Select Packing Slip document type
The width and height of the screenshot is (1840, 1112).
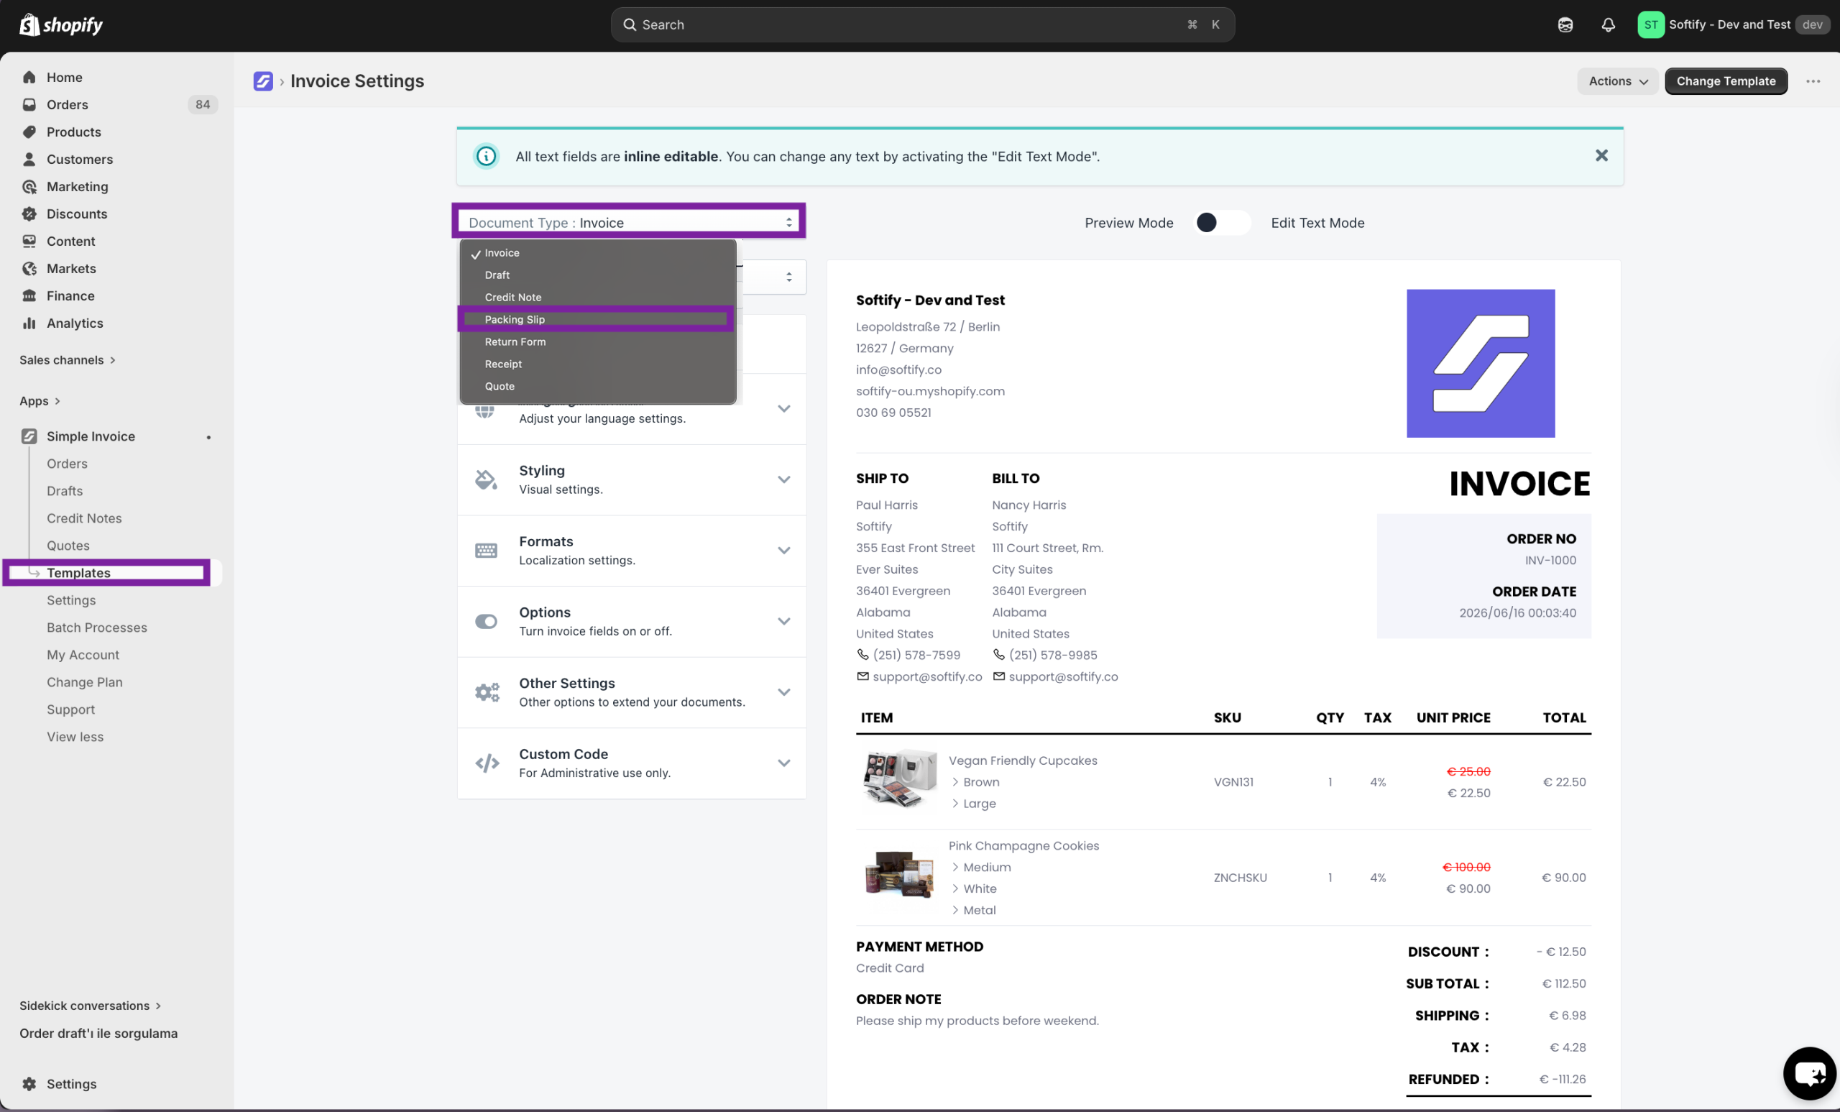click(597, 320)
